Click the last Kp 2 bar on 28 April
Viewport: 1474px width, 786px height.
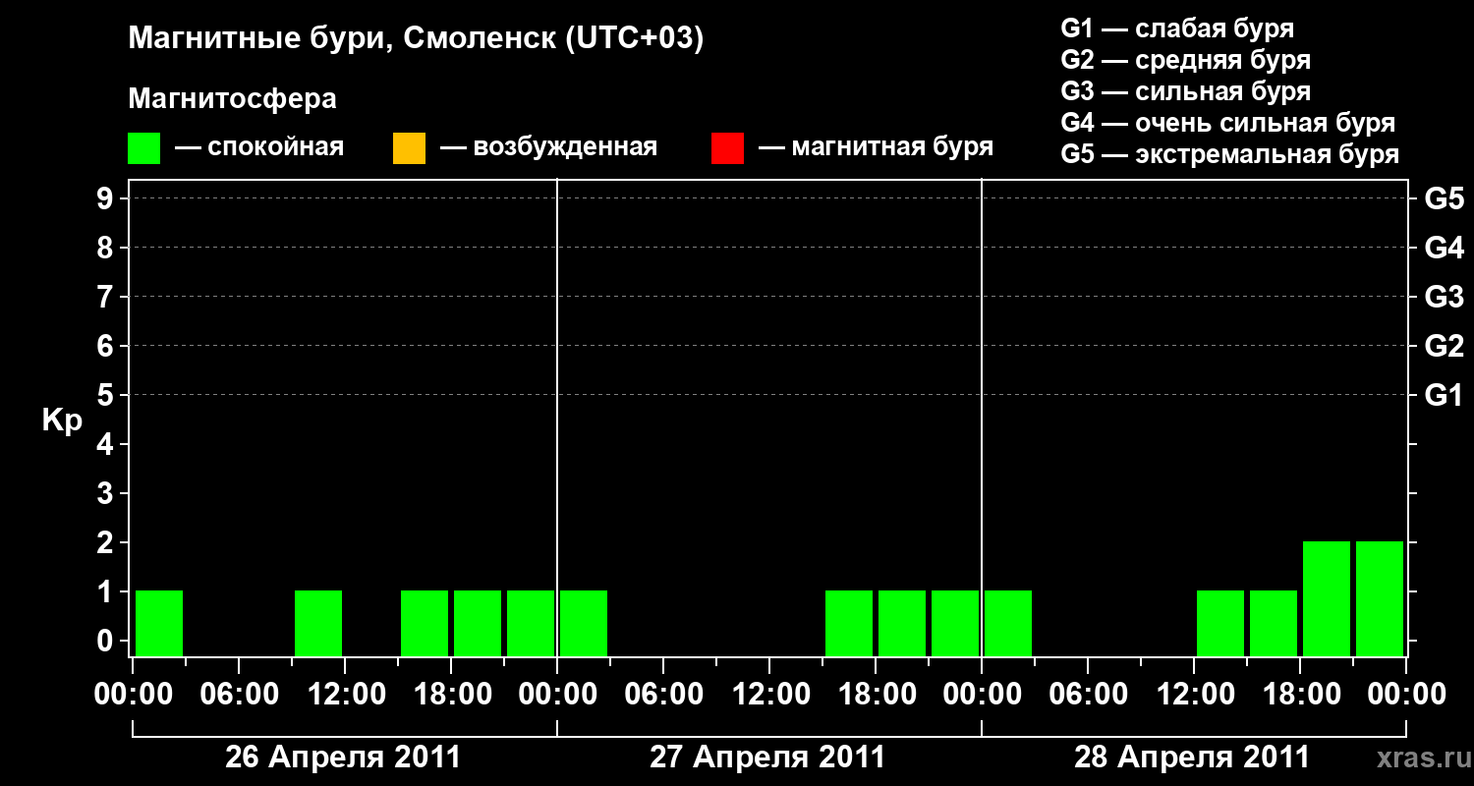[1380, 598]
